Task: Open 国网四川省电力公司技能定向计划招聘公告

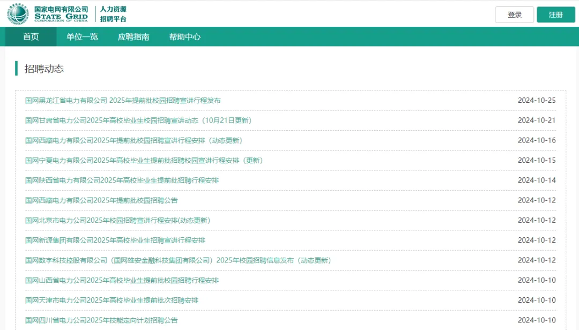Action: coord(101,320)
